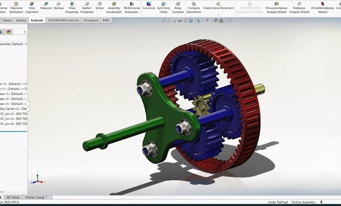This screenshot has height=206, width=341.
Task: Toggle Curvature display
Action: pyautogui.click(x=149, y=6)
